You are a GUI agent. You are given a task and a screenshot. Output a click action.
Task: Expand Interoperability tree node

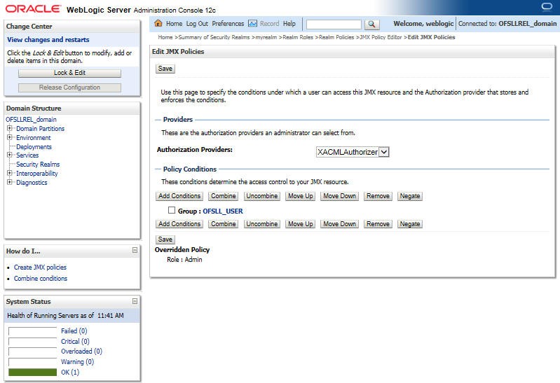click(10, 173)
